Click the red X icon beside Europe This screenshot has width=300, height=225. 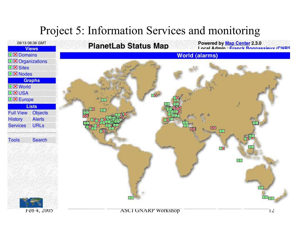click(x=16, y=99)
